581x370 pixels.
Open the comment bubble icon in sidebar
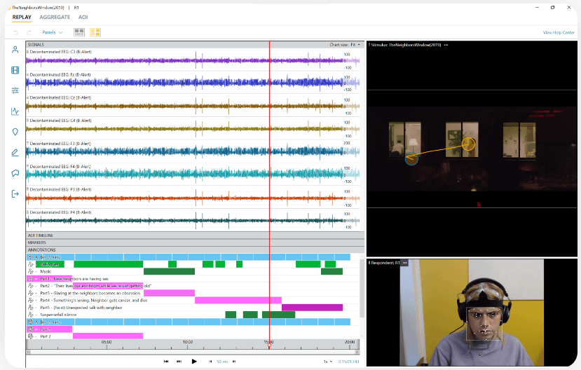pyautogui.click(x=15, y=173)
